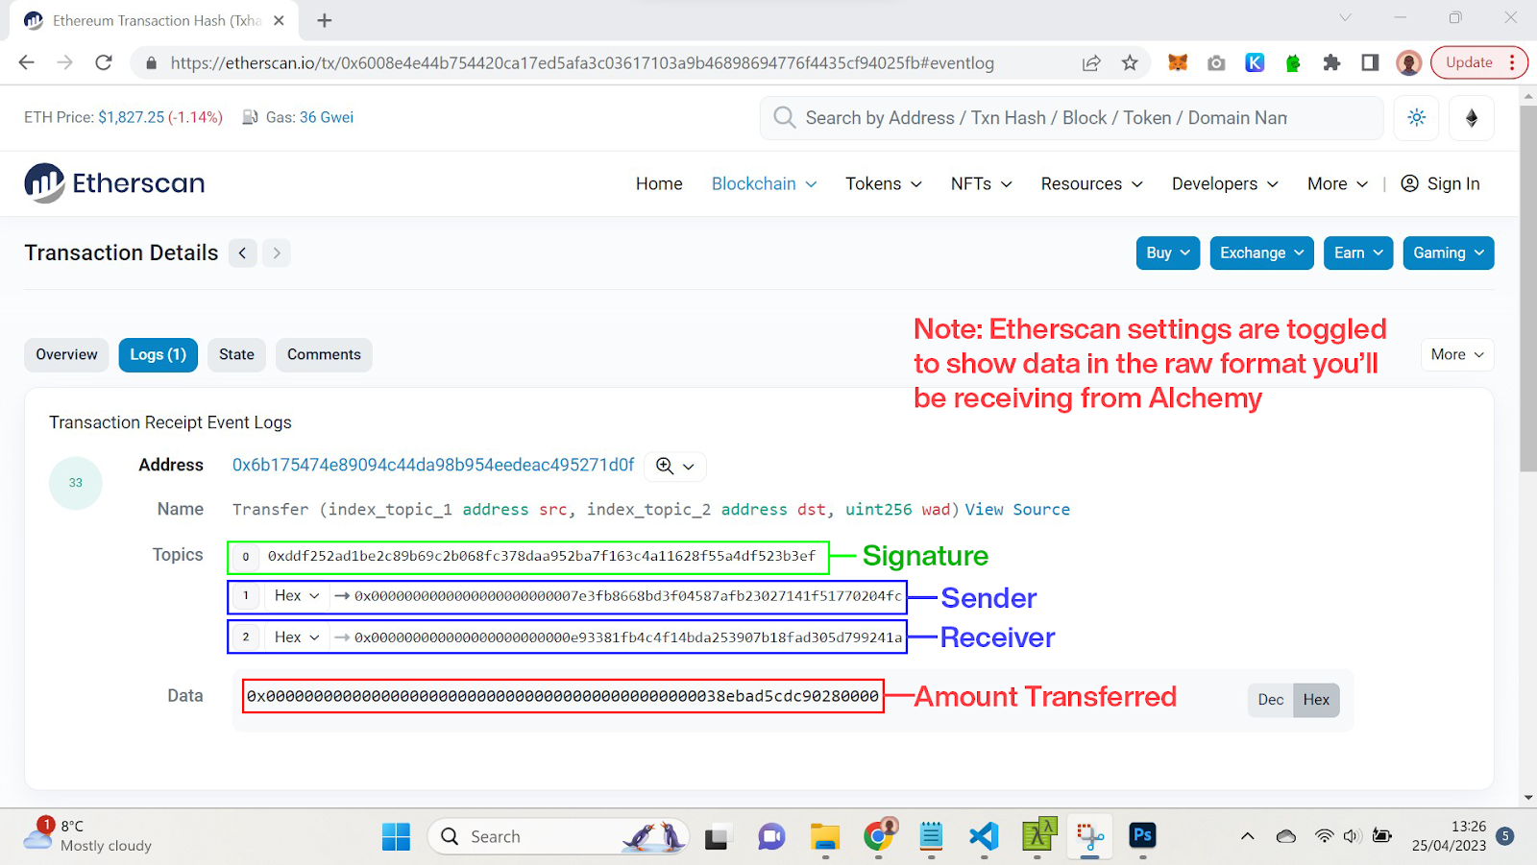The image size is (1537, 865).
Task: Open the Snipping Tool on the taskbar
Action: [x=1089, y=836]
